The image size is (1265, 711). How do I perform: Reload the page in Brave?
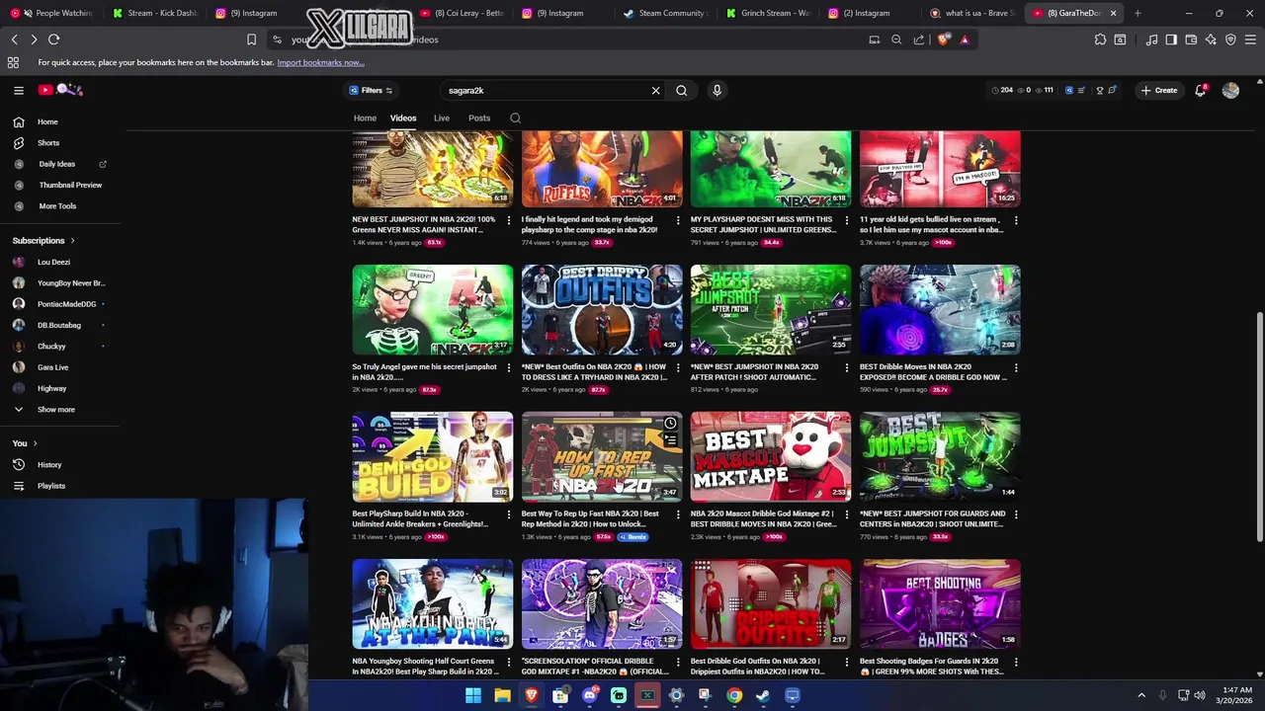coord(53,39)
